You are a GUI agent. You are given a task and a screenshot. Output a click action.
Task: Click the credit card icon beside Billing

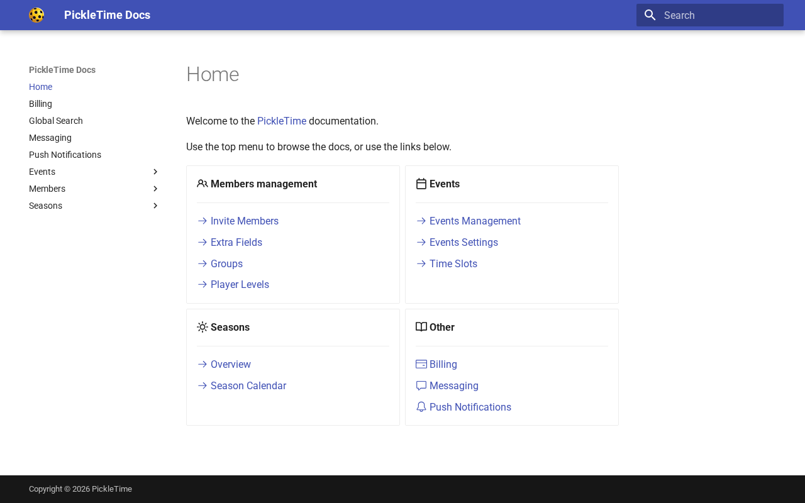point(421,365)
